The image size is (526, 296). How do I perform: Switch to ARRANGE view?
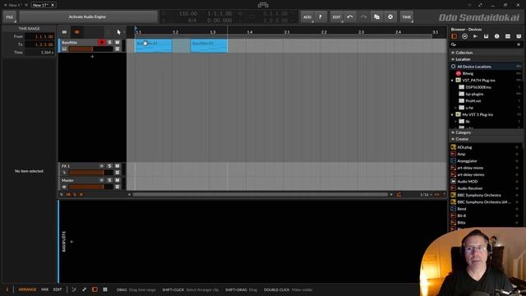(x=27, y=289)
